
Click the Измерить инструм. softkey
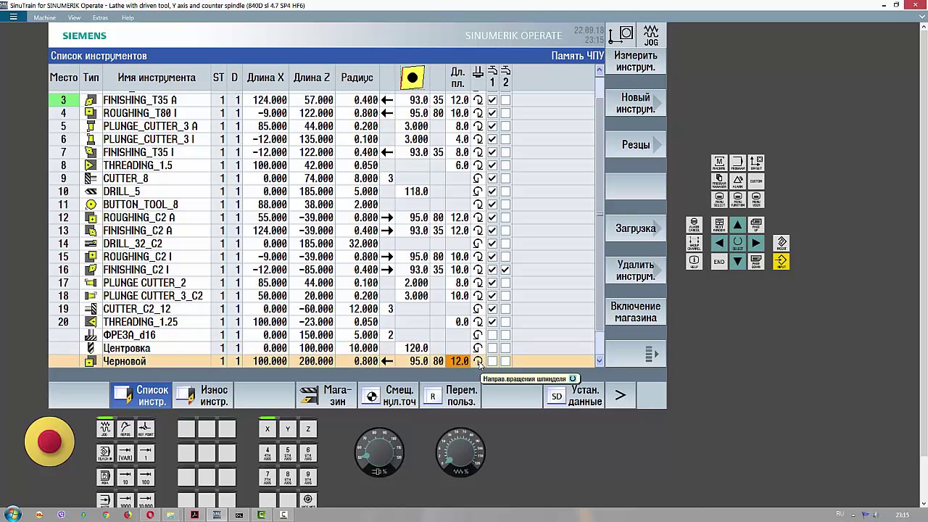pos(635,62)
